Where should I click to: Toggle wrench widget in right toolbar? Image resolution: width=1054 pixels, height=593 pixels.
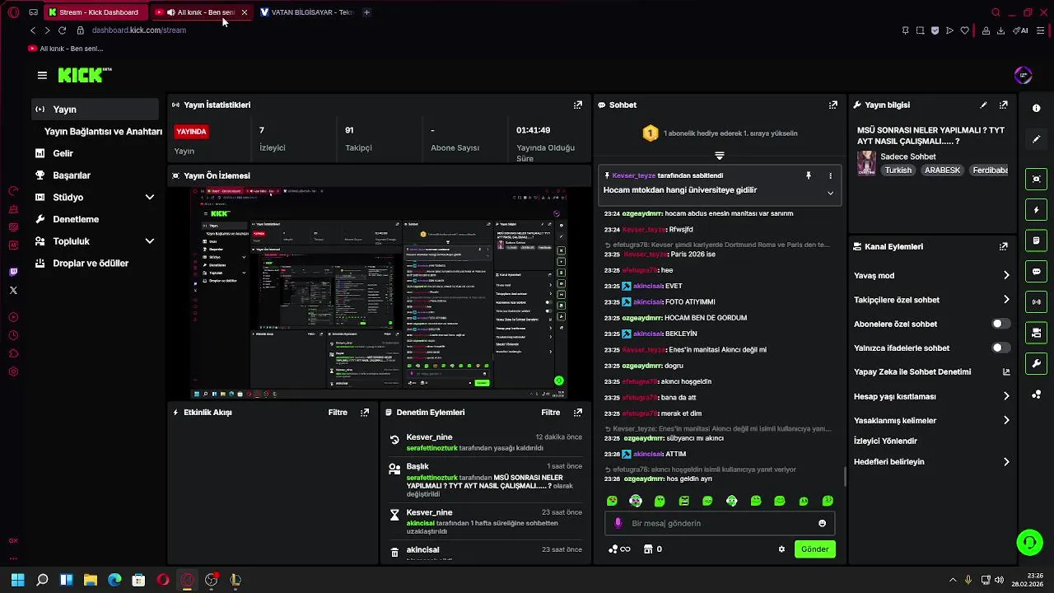(1036, 363)
